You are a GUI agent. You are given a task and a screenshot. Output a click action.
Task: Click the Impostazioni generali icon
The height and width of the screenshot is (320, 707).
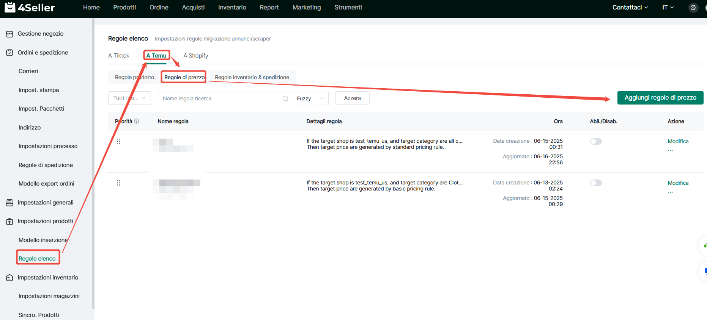[x=9, y=203]
